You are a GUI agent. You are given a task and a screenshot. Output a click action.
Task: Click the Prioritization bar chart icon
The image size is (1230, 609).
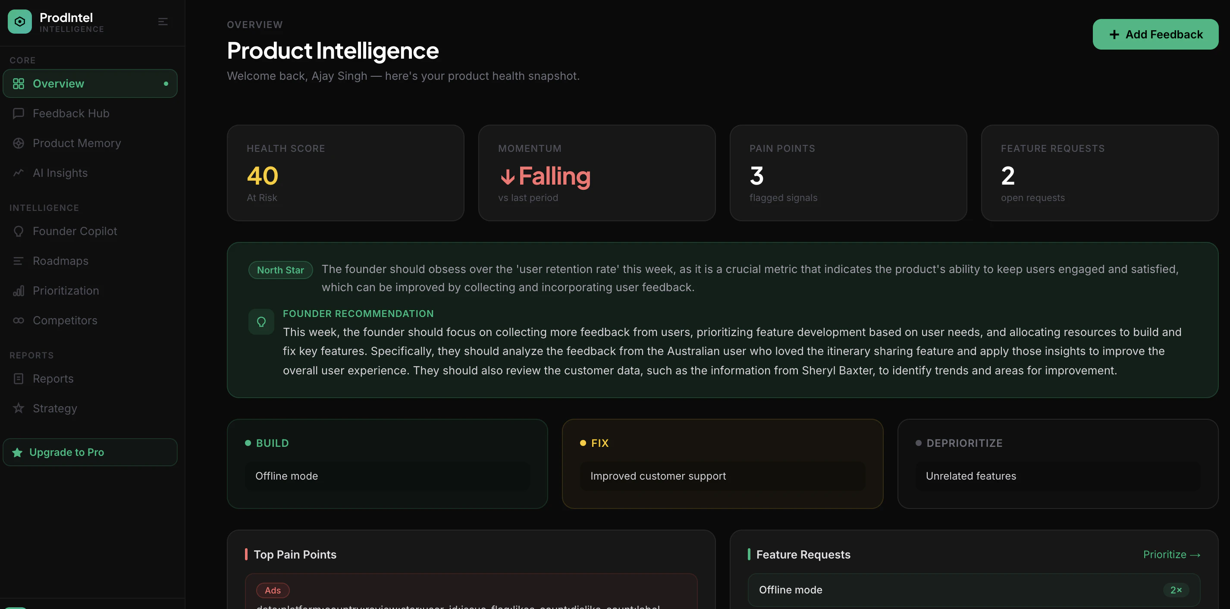point(19,291)
